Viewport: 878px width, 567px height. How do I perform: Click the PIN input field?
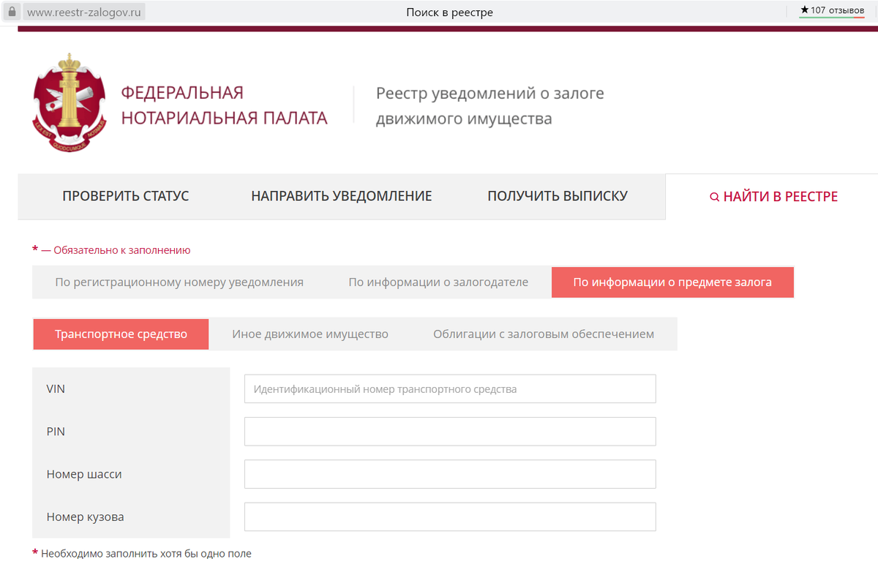point(449,431)
